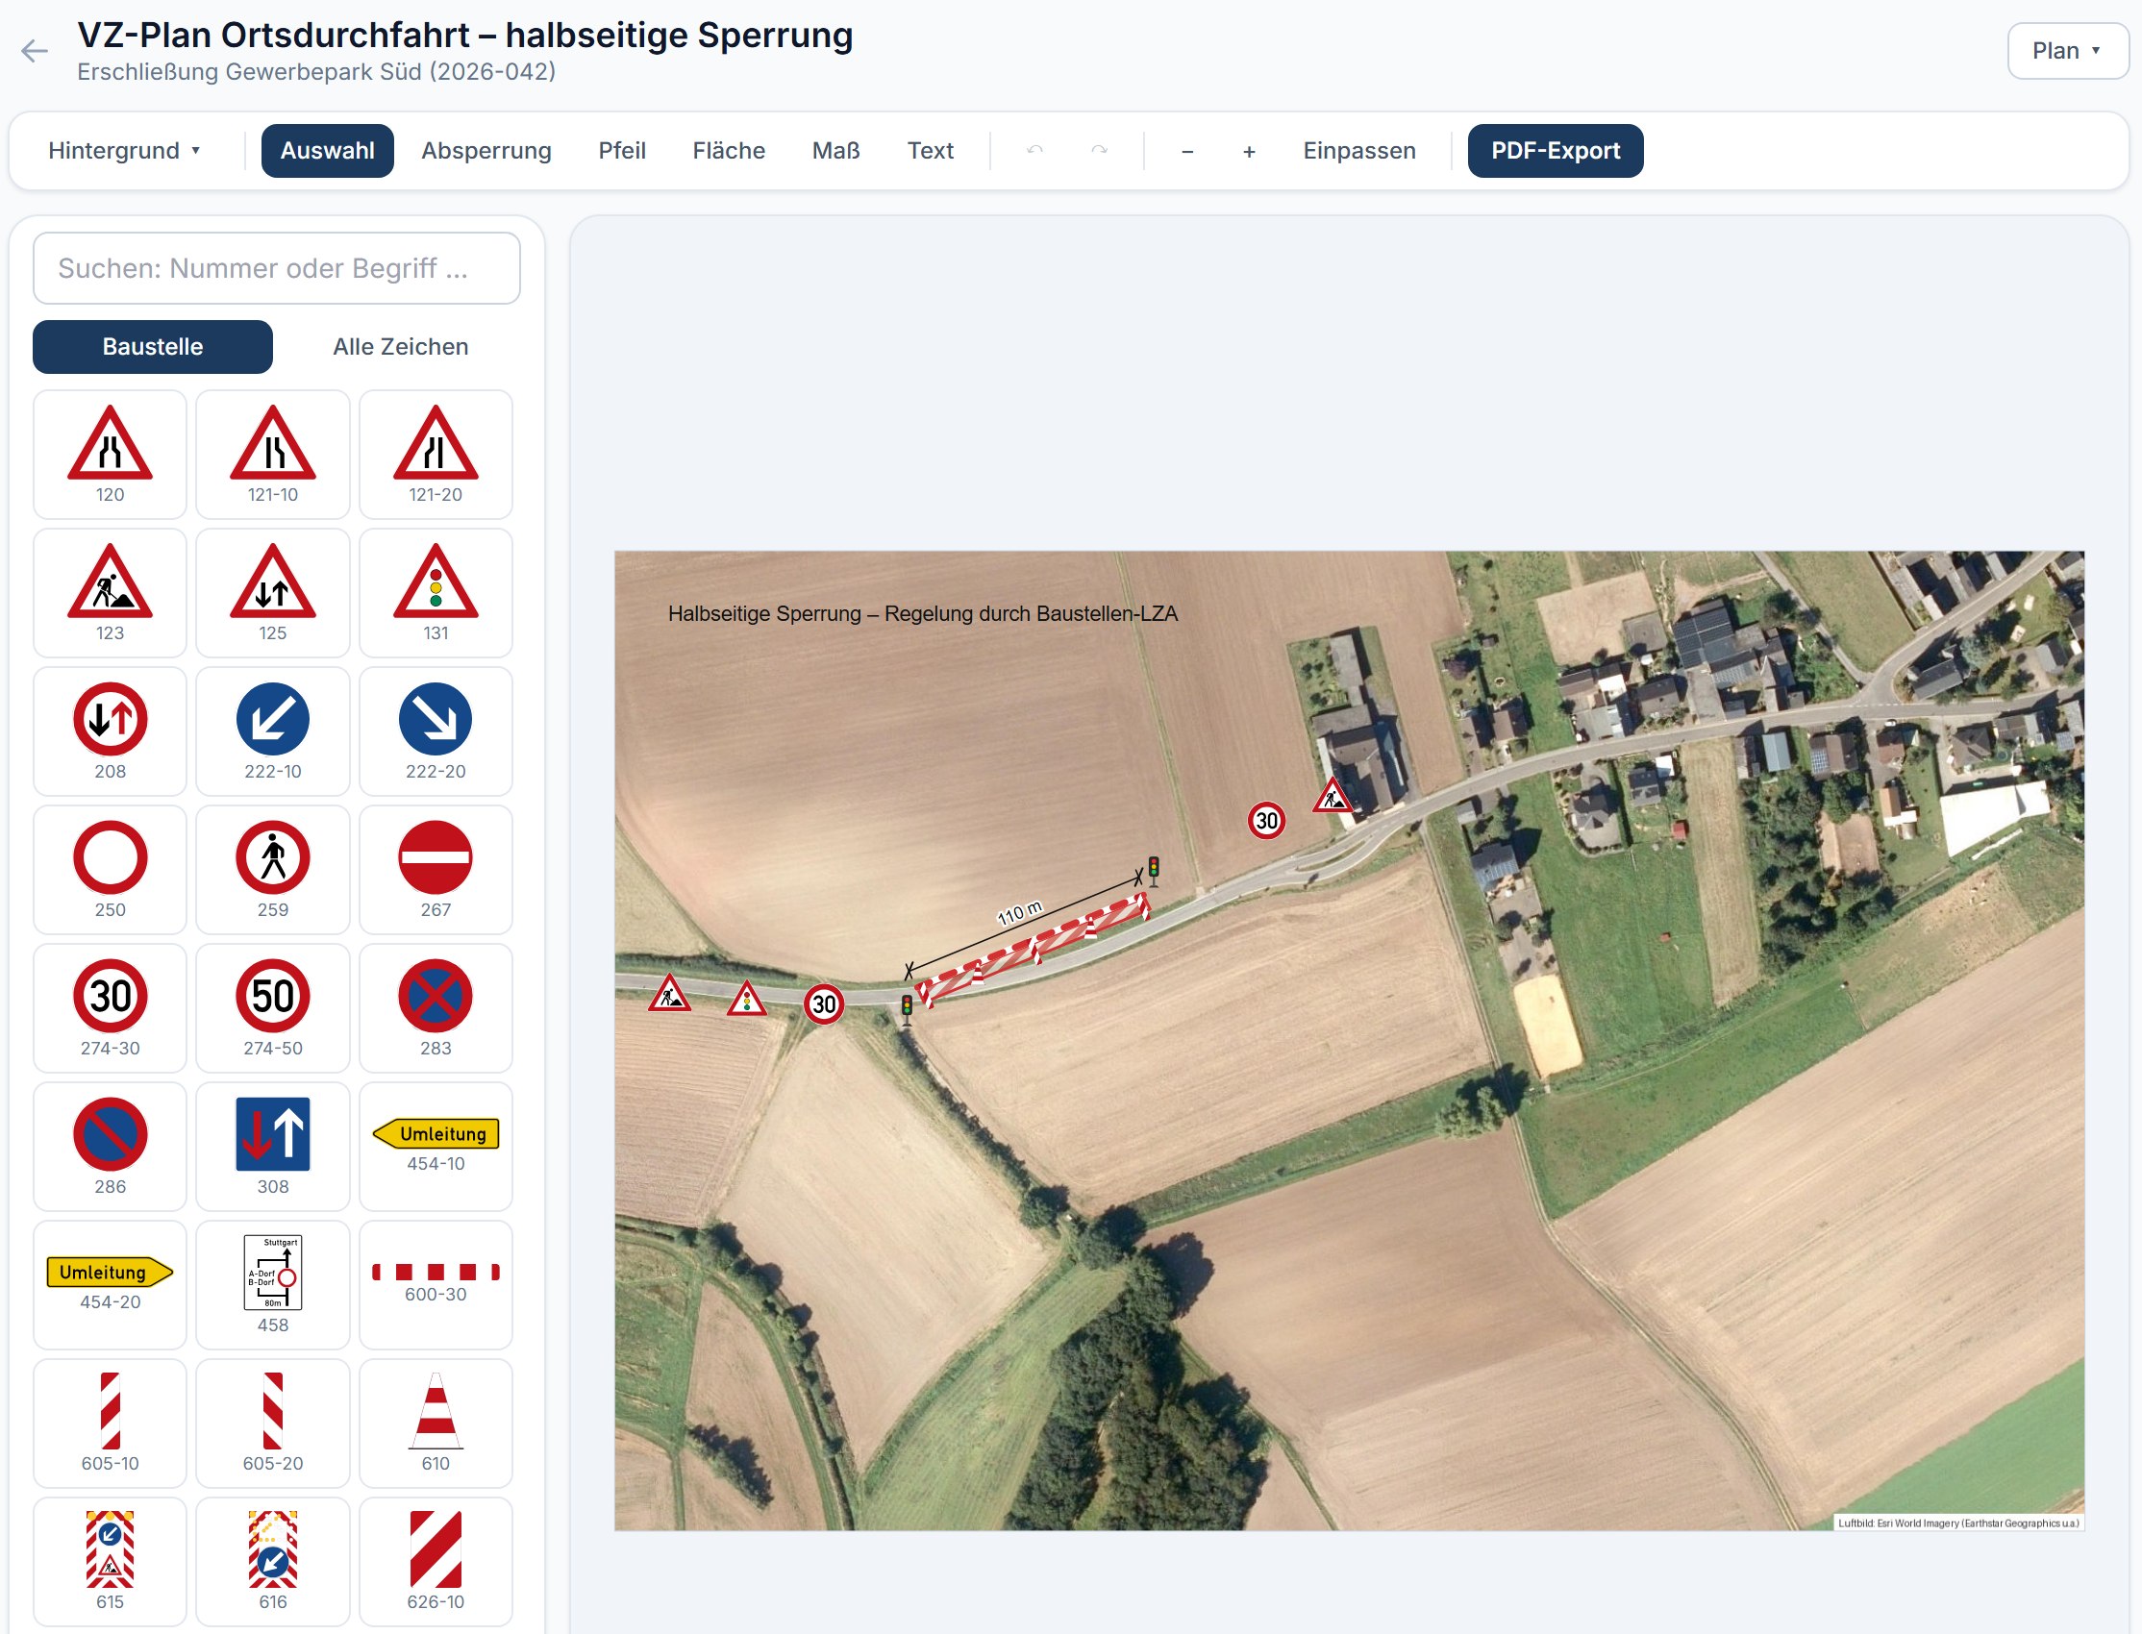
Task: Undo the last action
Action: click(x=1035, y=151)
